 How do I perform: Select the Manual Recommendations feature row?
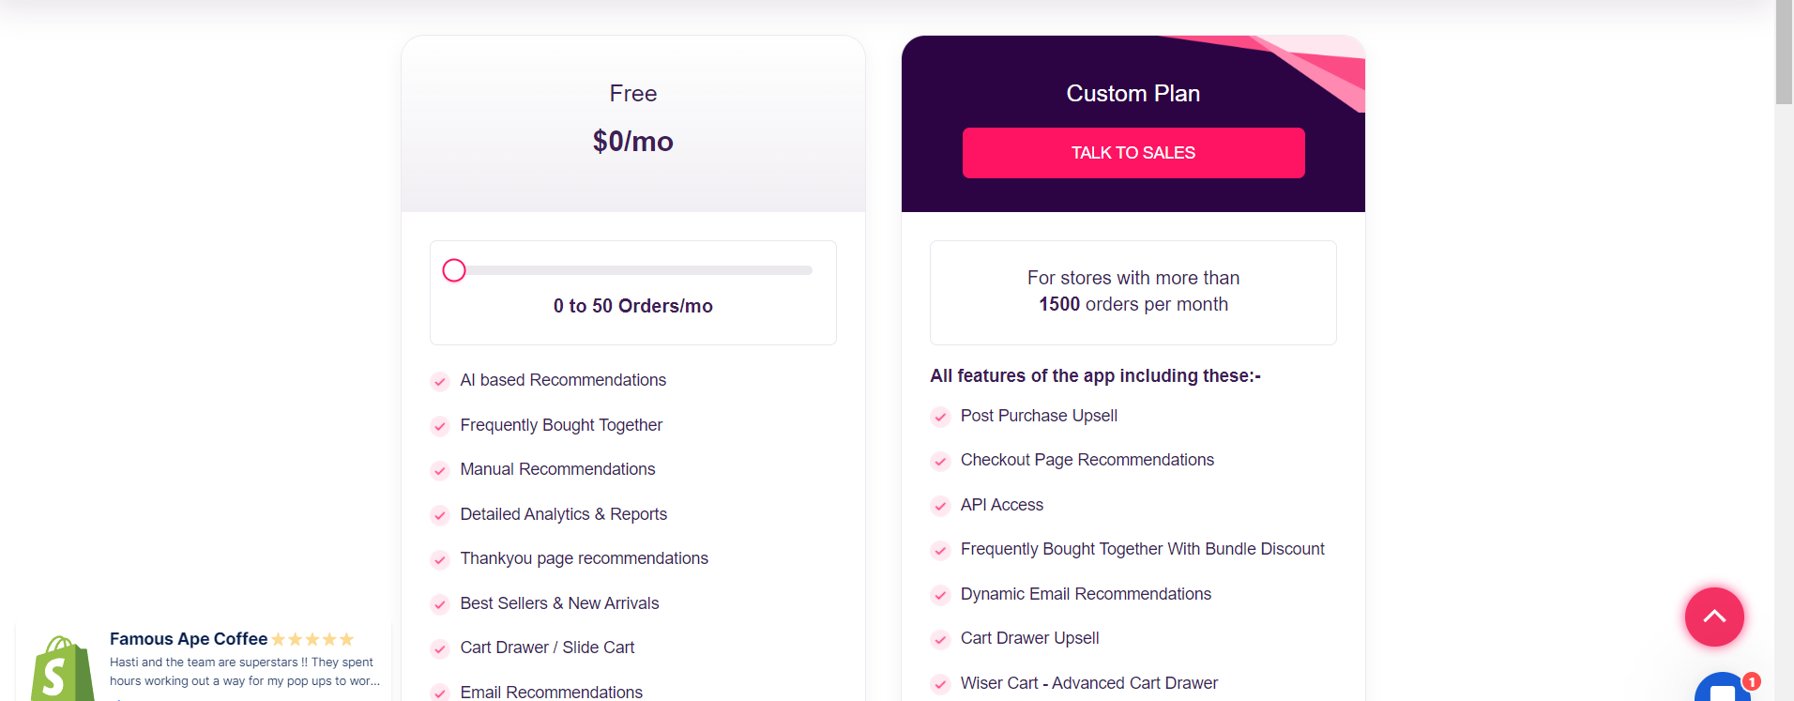click(557, 469)
